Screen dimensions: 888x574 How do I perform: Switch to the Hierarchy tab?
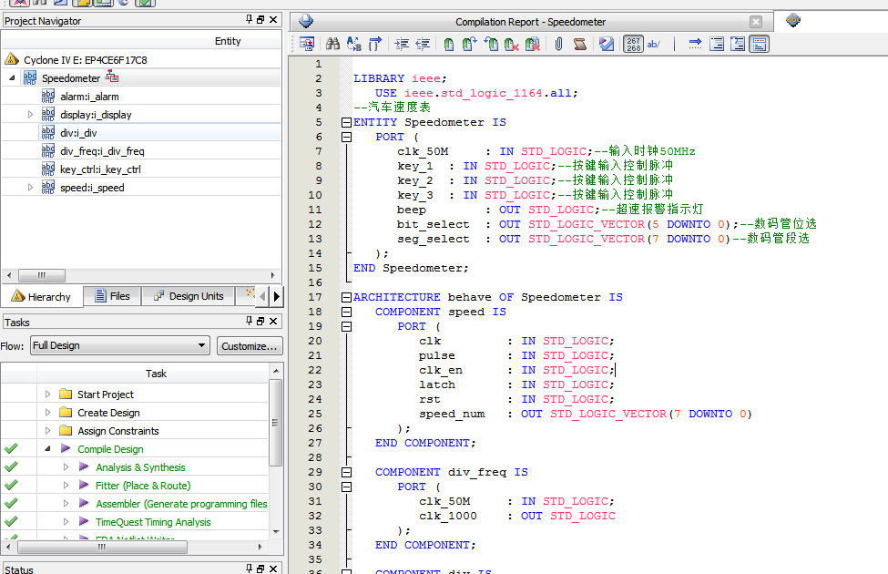coord(41,296)
